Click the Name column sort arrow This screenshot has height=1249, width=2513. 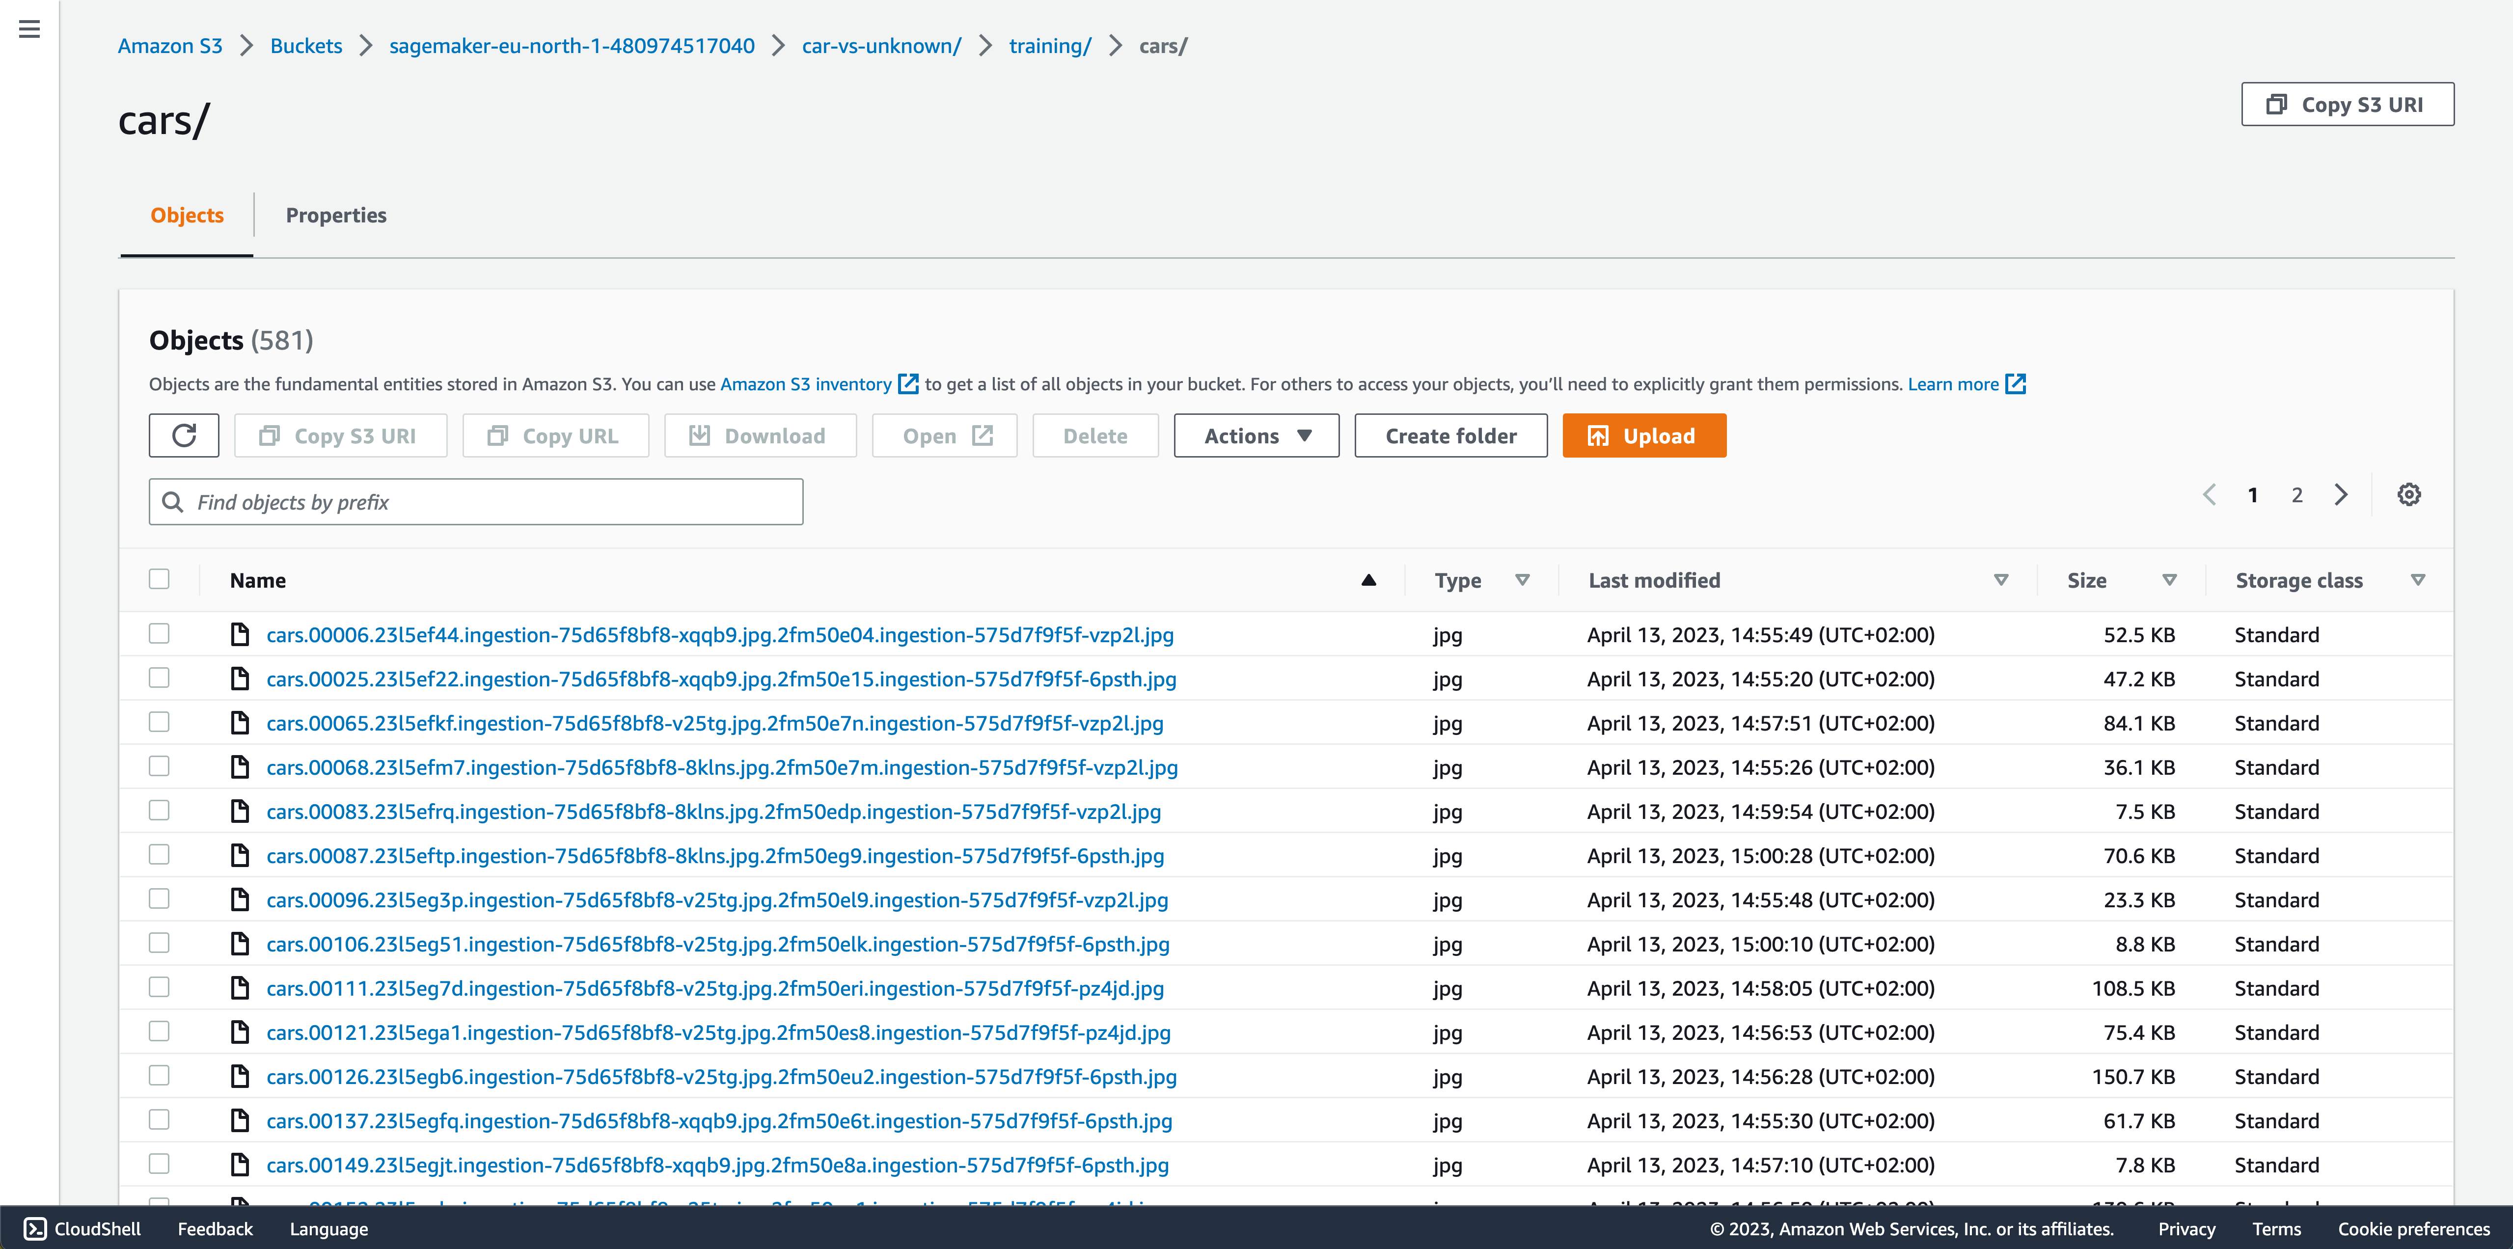[x=1368, y=581]
